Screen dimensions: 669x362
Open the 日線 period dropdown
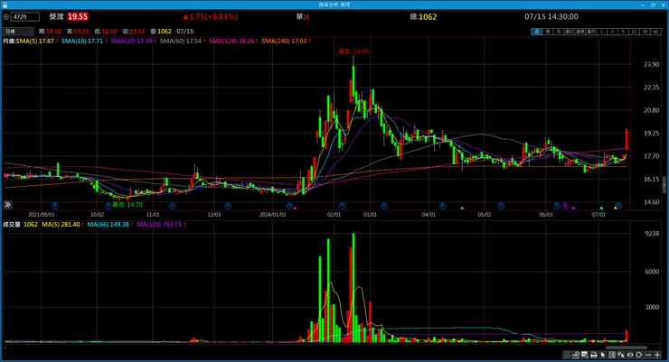click(18, 31)
